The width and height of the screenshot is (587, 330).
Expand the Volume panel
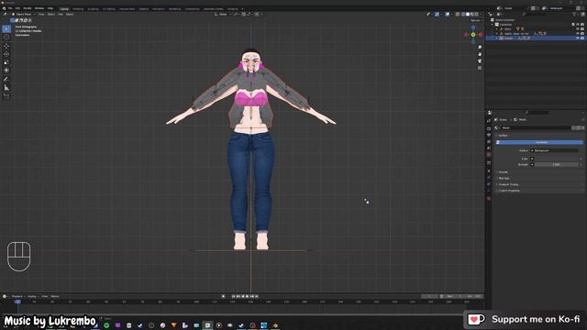click(503, 172)
